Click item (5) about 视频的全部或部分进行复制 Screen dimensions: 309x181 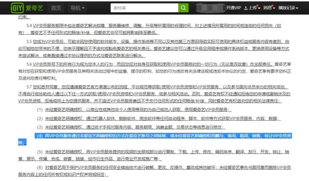coord(154,155)
